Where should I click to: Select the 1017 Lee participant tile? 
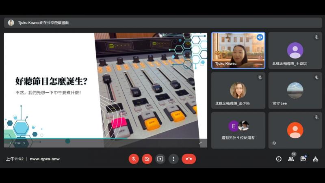coord(295,90)
